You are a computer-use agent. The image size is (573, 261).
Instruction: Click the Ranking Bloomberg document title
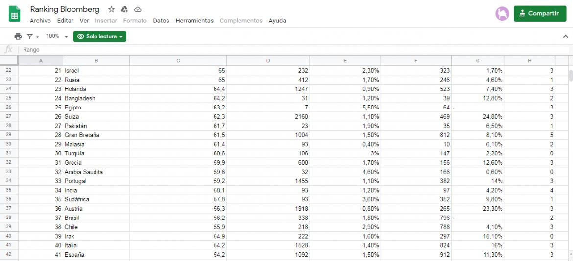point(65,9)
